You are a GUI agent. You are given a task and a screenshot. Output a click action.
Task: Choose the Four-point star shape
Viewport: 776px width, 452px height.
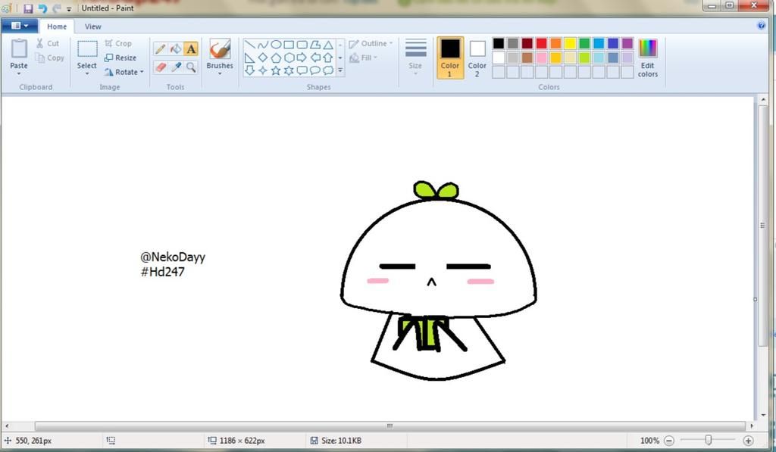(x=263, y=70)
